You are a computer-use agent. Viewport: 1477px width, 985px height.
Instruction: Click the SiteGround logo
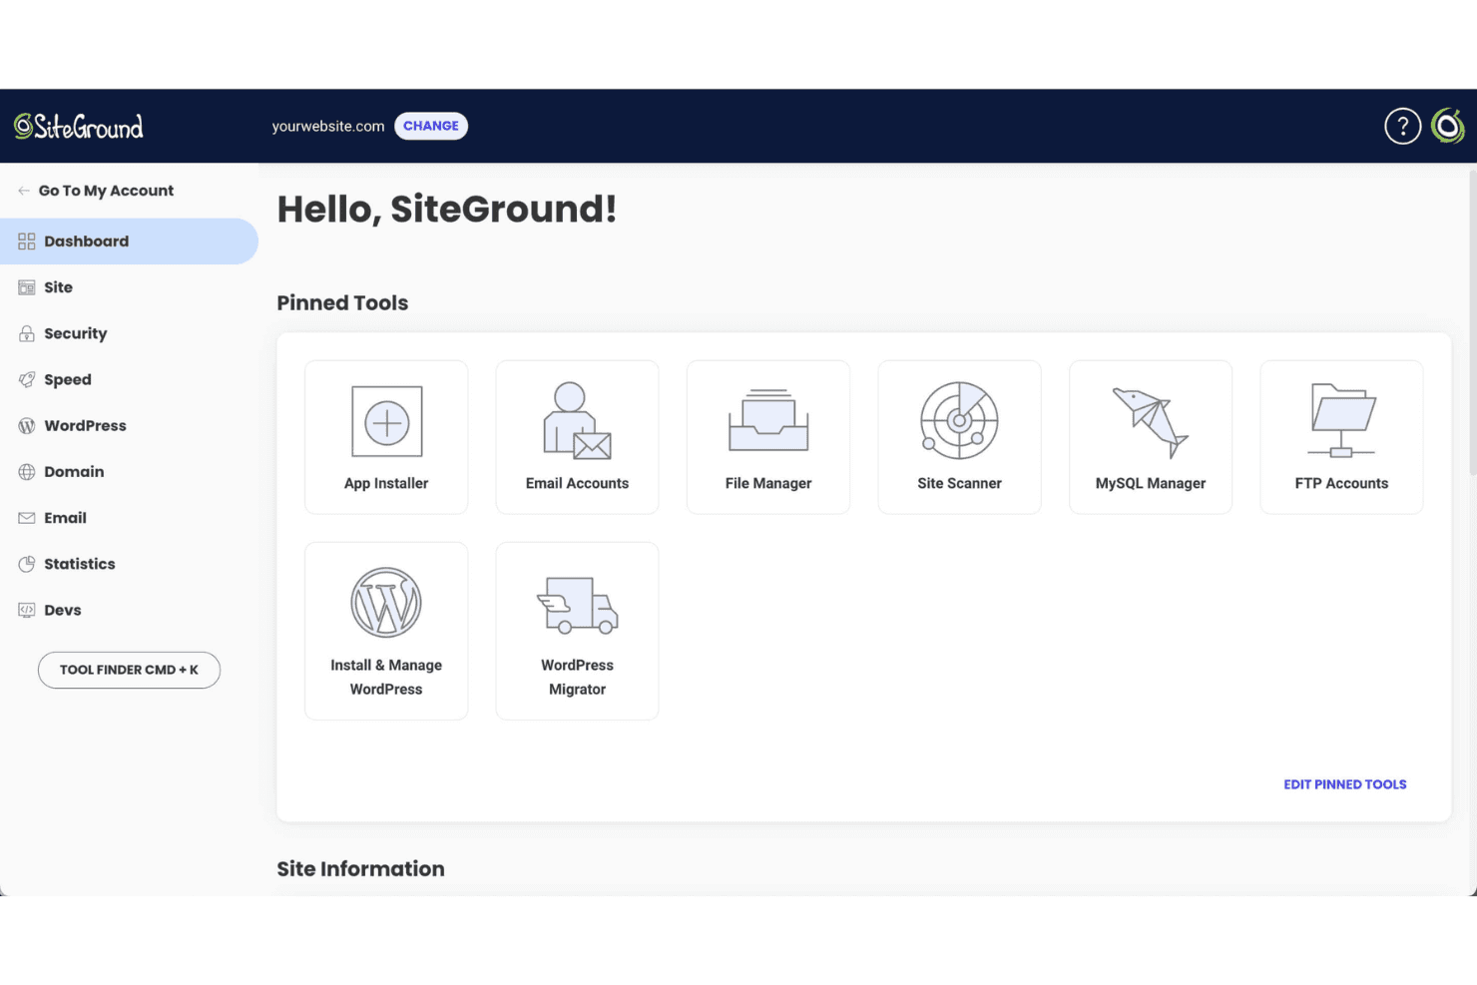pyautogui.click(x=79, y=127)
